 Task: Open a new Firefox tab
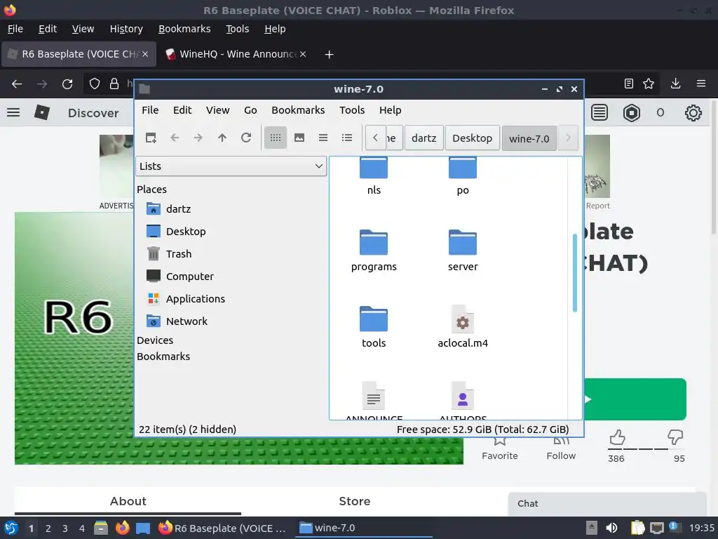(329, 55)
